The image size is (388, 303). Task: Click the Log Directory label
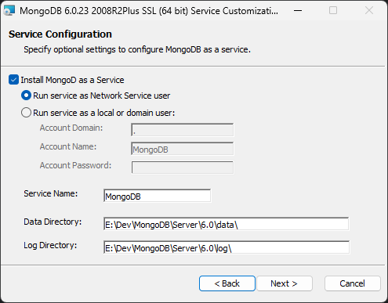[x=50, y=245]
